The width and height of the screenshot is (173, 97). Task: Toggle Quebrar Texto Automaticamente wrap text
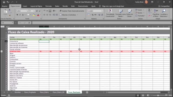72,11
